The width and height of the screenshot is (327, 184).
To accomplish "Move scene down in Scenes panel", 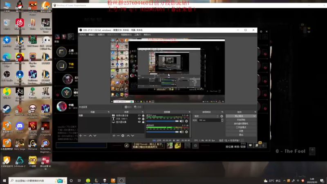I will click(x=95, y=136).
